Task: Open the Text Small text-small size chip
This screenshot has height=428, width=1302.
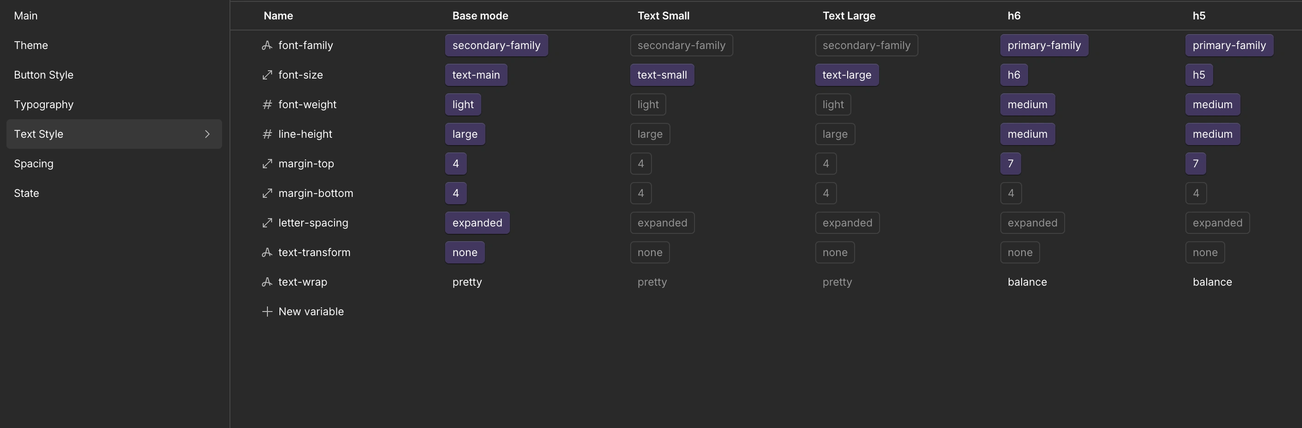Action: click(662, 75)
